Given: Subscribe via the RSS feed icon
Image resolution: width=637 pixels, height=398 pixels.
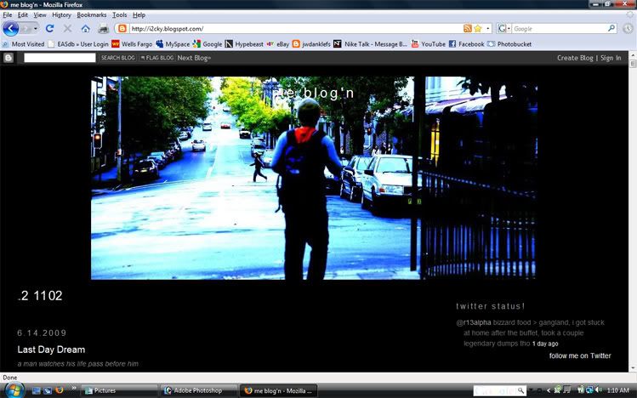Looking at the screenshot, I should pos(468,28).
